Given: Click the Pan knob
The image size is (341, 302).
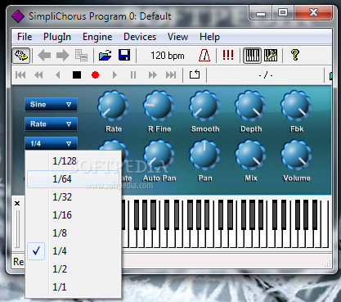Looking at the screenshot, I should (204, 155).
